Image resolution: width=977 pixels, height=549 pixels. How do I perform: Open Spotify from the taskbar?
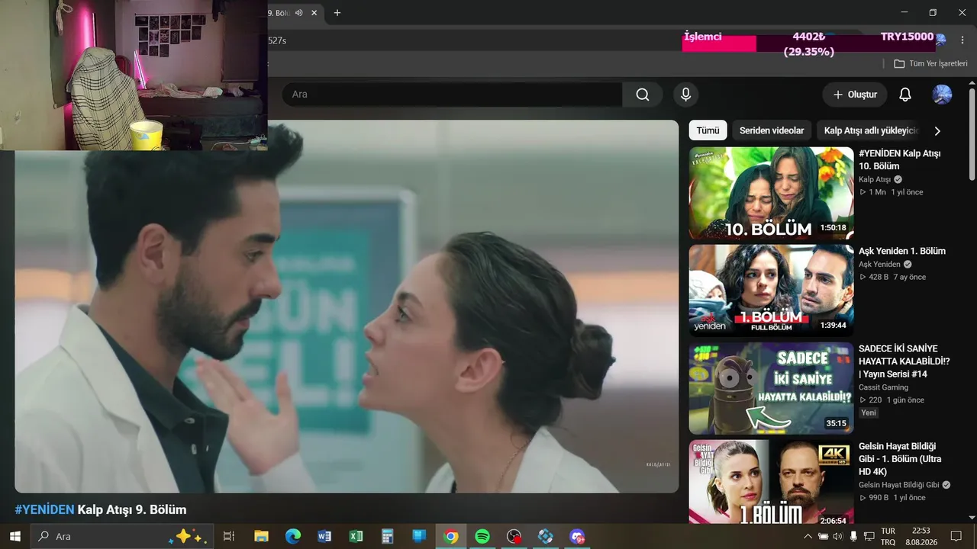[482, 536]
